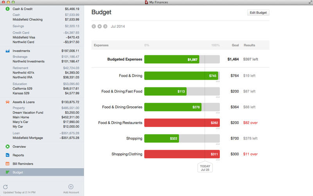The height and width of the screenshot is (196, 313).
Task: Click the Shopping $322 bar
Action: (162, 138)
